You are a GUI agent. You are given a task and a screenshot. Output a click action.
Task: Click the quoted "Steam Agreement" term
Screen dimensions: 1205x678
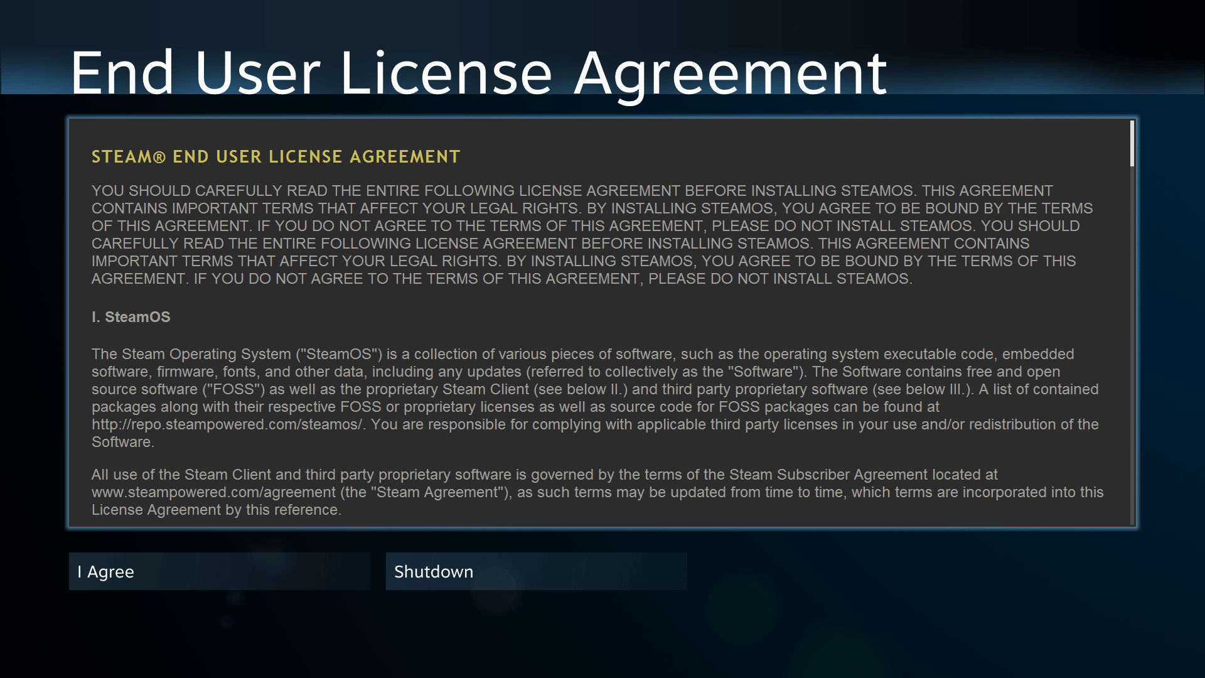(437, 493)
